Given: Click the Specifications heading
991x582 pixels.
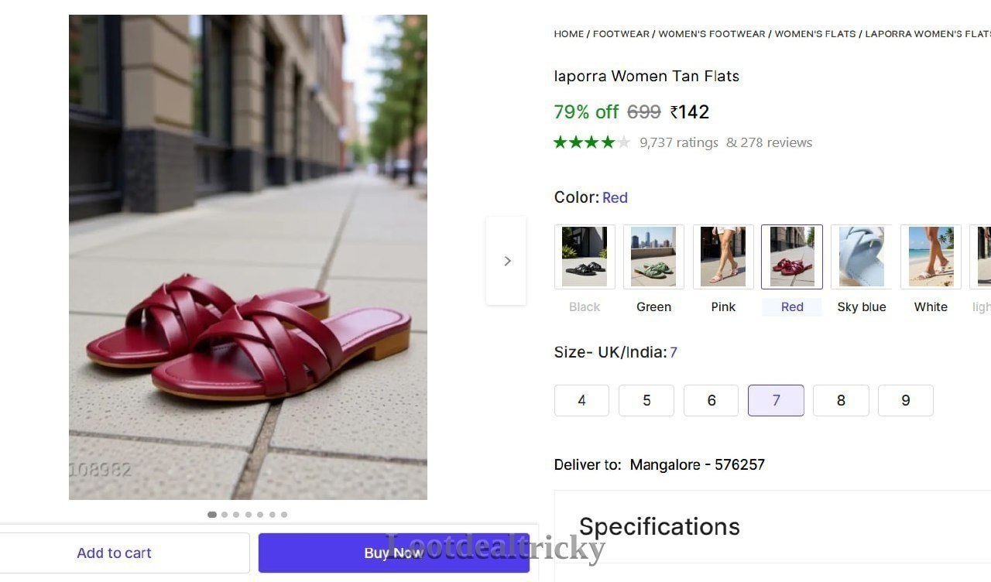Looking at the screenshot, I should [660, 526].
